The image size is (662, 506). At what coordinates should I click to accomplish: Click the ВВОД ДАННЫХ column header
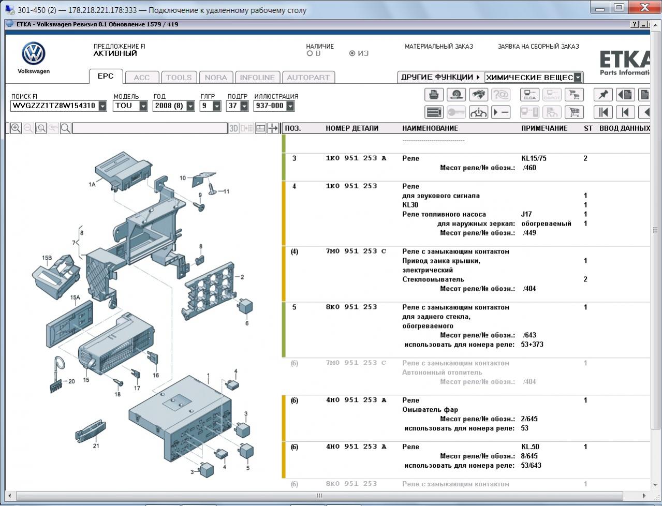coord(624,128)
